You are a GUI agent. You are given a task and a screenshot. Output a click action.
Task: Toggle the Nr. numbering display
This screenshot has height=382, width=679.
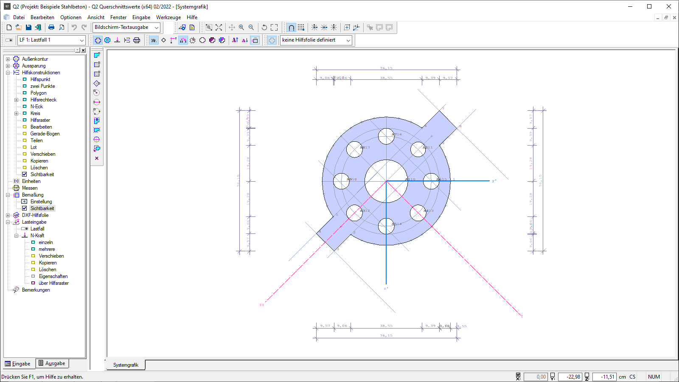pos(154,40)
